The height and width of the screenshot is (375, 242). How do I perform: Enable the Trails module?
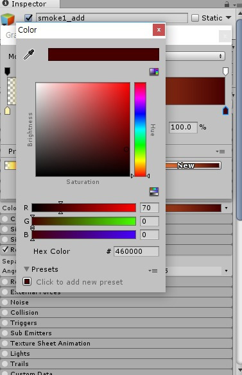4,363
